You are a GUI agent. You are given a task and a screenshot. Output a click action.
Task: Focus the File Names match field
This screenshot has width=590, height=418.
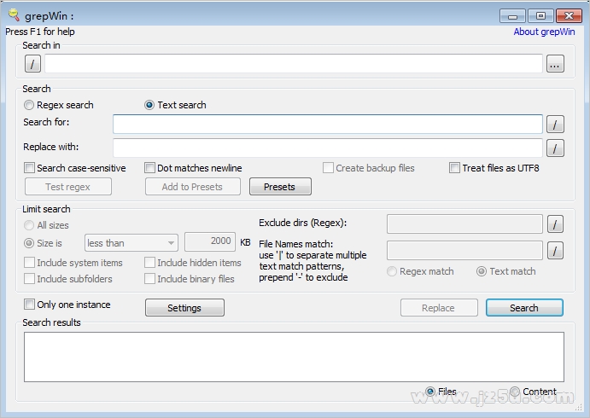[464, 250]
